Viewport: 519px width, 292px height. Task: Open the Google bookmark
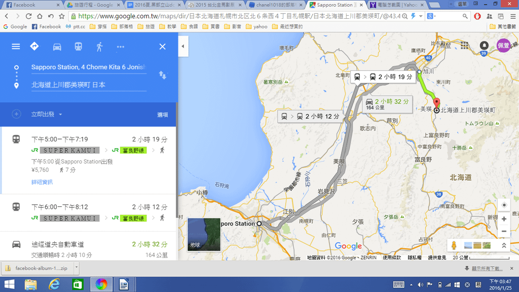tap(15, 26)
